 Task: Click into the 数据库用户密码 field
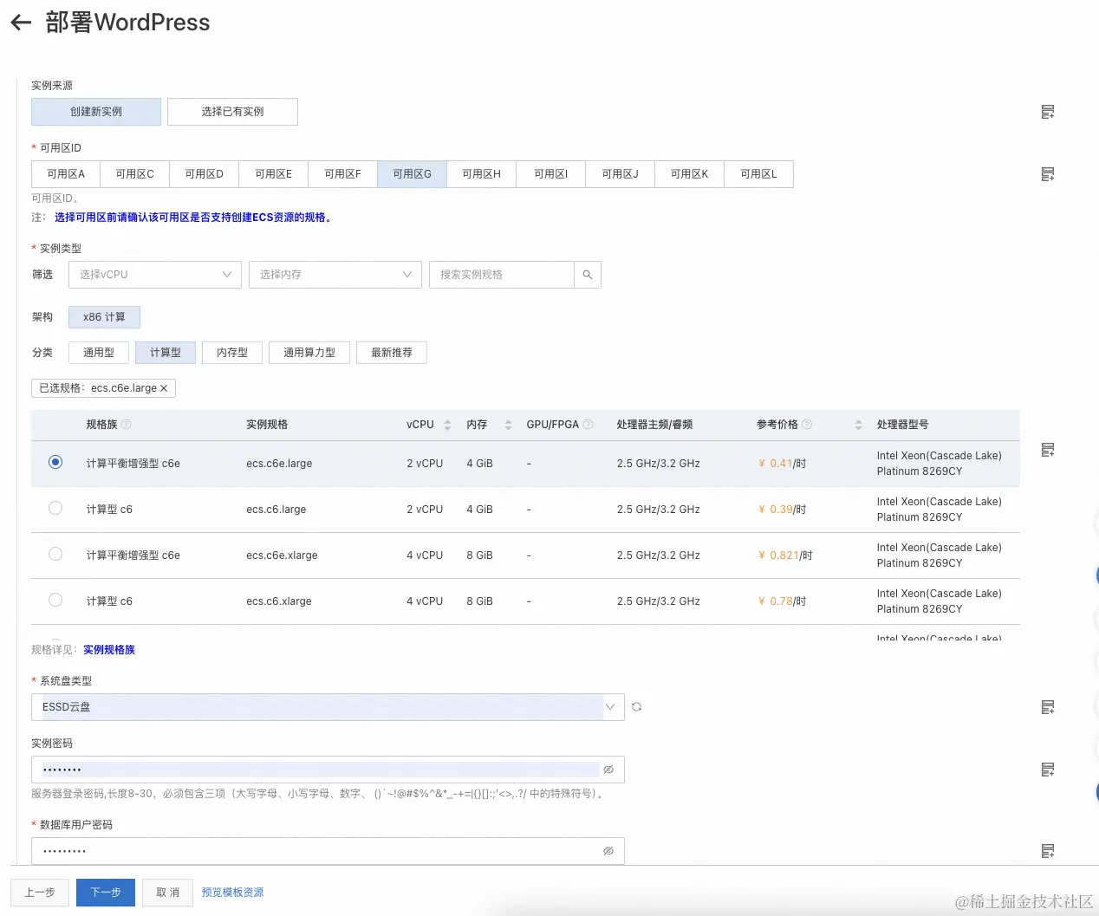tap(328, 851)
